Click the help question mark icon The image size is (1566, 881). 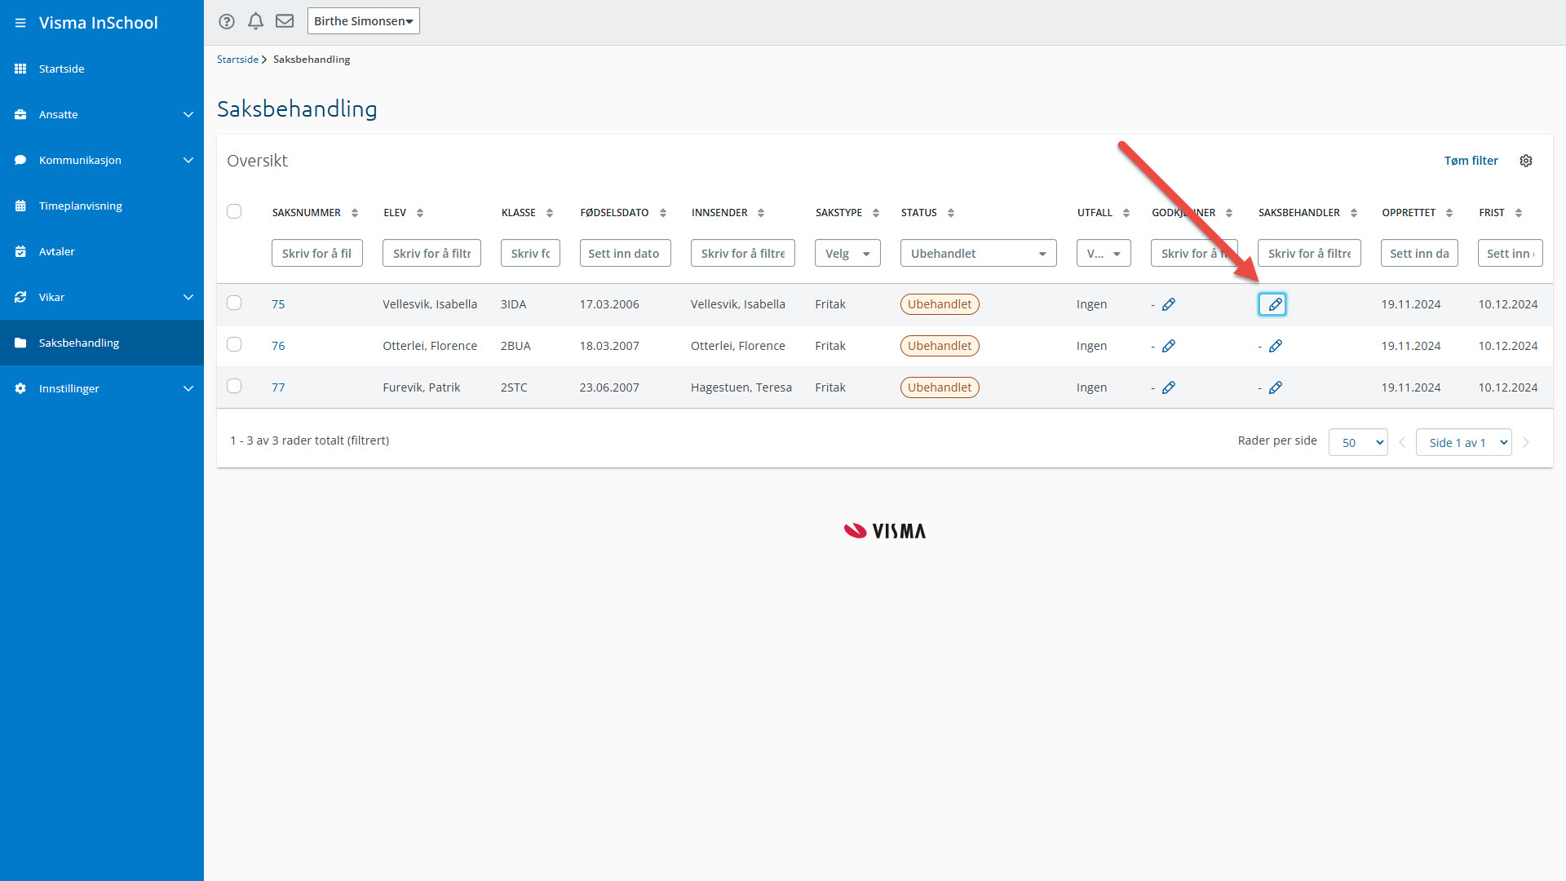click(227, 21)
